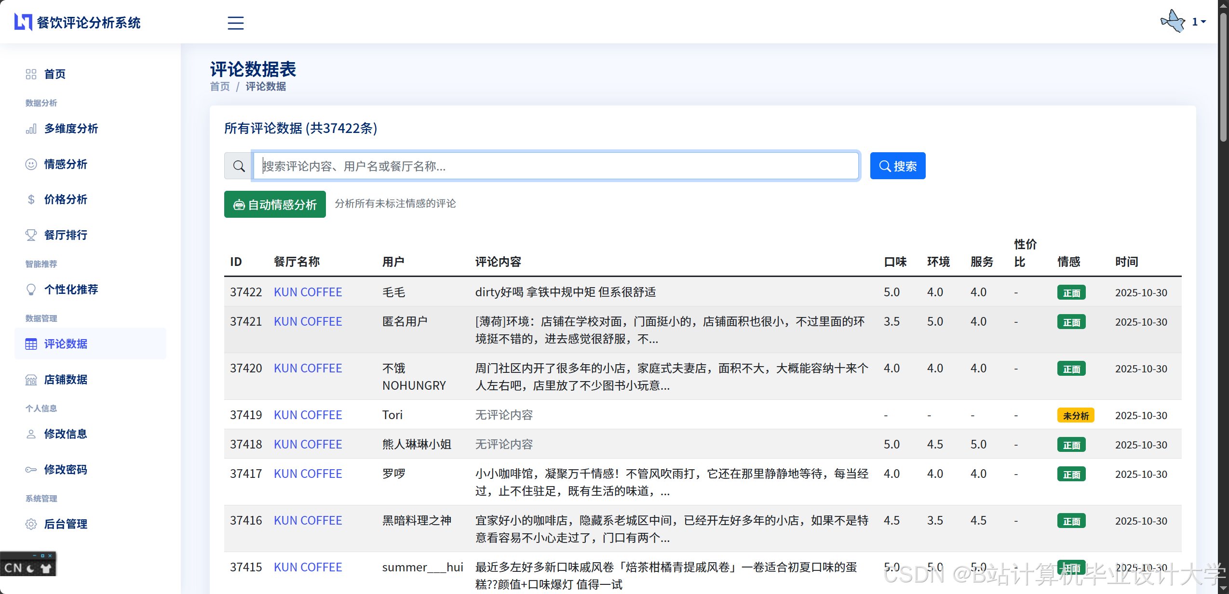Viewport: 1229px width, 594px height.
Task: Open the bird avatar user icon
Action: (1172, 22)
